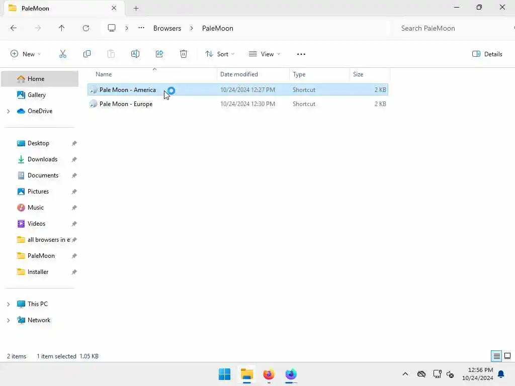Click File Explorer on the taskbar
Image resolution: width=515 pixels, height=386 pixels.
[x=246, y=374]
